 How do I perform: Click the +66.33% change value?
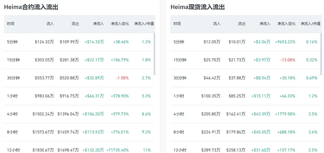[x=287, y=96]
